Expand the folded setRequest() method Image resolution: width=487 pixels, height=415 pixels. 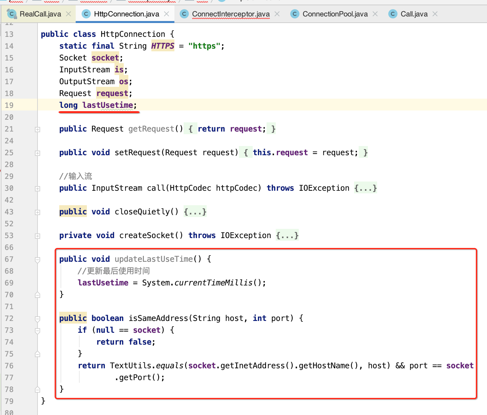38,153
